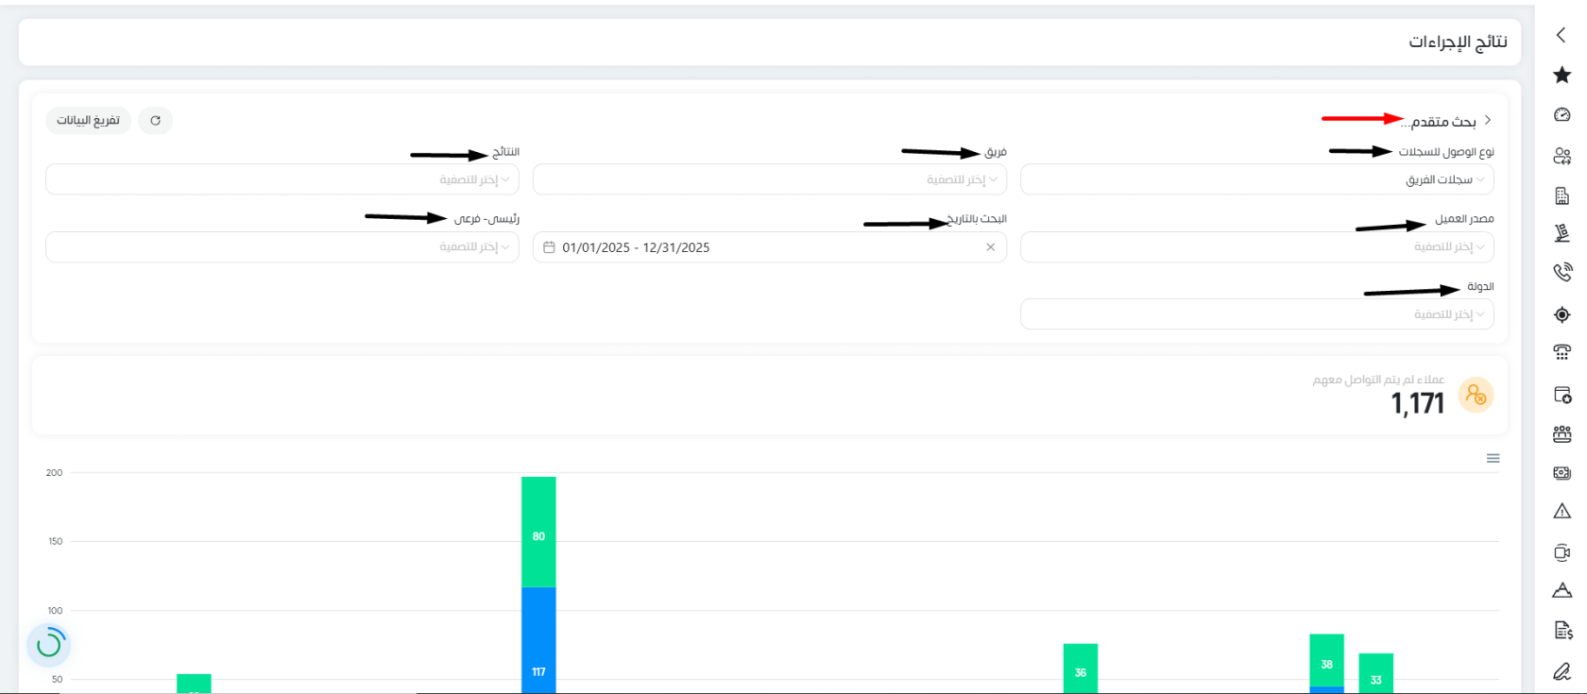Click the date range field 01/01/2025 - 12/31/2025

[x=770, y=246]
